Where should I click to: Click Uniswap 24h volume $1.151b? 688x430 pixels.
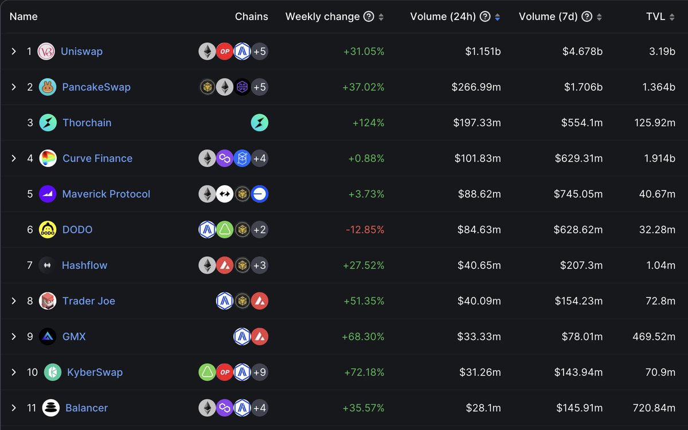pos(483,52)
